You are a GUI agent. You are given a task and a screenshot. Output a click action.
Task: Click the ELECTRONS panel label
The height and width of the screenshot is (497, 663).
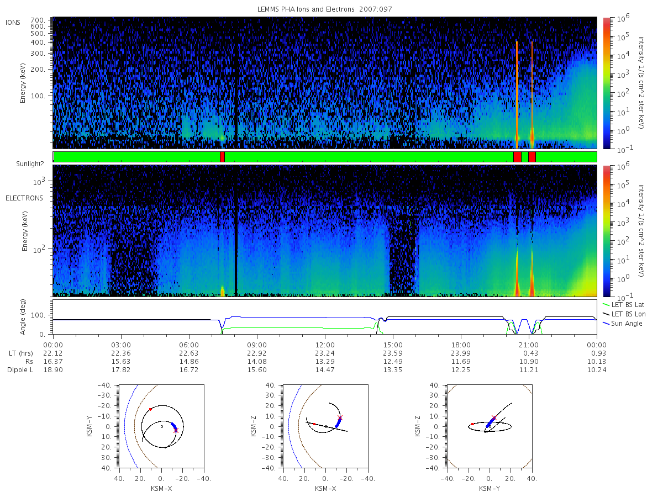click(x=24, y=198)
